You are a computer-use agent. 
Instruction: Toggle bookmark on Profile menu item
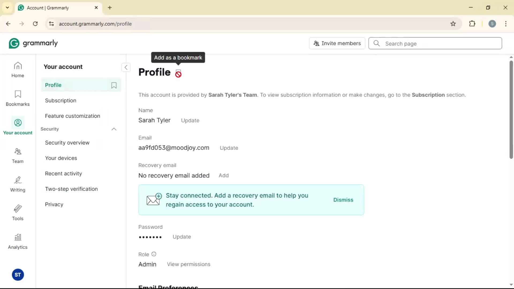[114, 85]
